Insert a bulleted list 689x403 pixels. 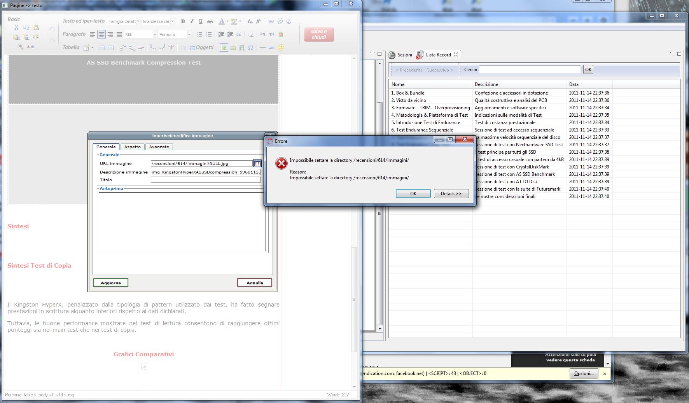(200, 34)
